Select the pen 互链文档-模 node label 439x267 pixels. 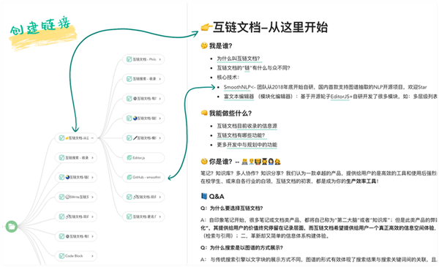[x=144, y=138]
